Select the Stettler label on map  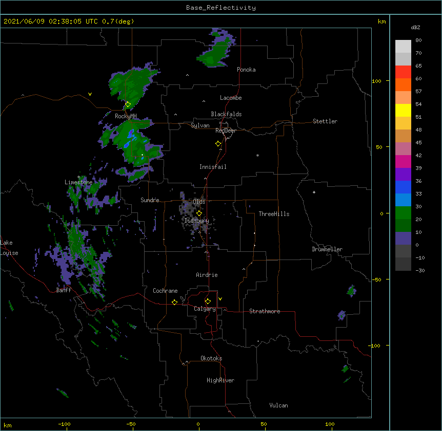(325, 121)
